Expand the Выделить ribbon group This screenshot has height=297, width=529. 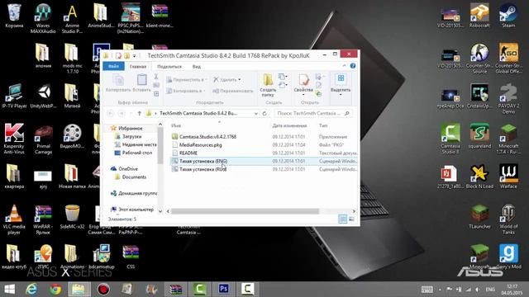click(341, 85)
